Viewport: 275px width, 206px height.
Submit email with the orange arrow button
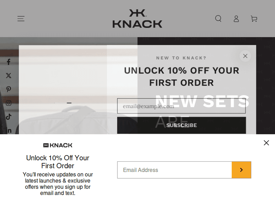241,170
